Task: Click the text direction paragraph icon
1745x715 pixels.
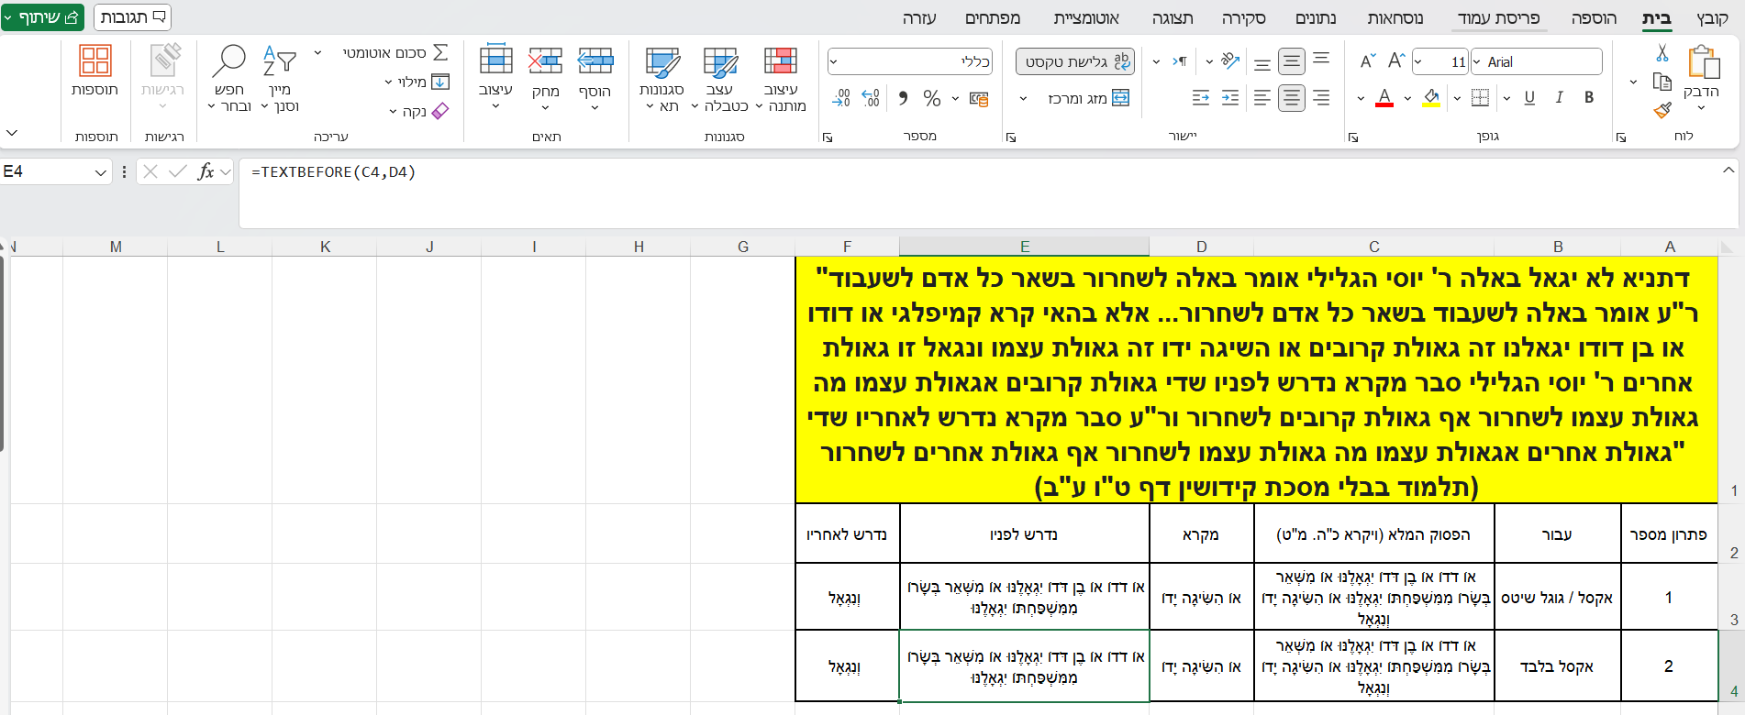Action: [1180, 61]
